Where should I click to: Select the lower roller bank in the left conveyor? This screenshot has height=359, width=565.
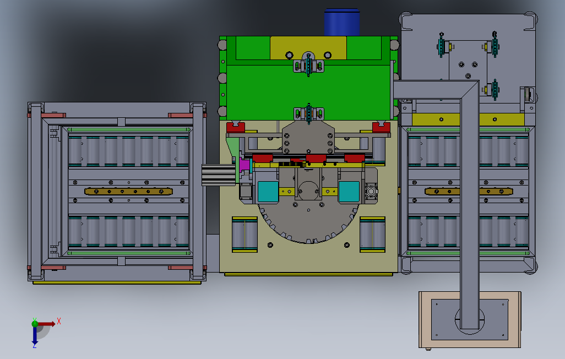click(128, 232)
